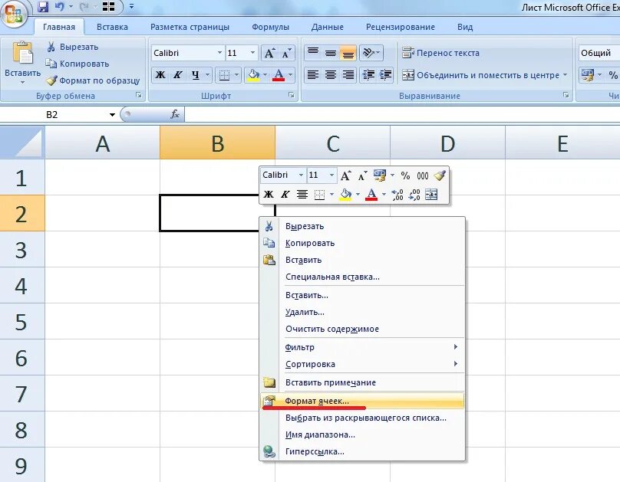Toggle bottom alignment in the ribbon

click(x=348, y=53)
